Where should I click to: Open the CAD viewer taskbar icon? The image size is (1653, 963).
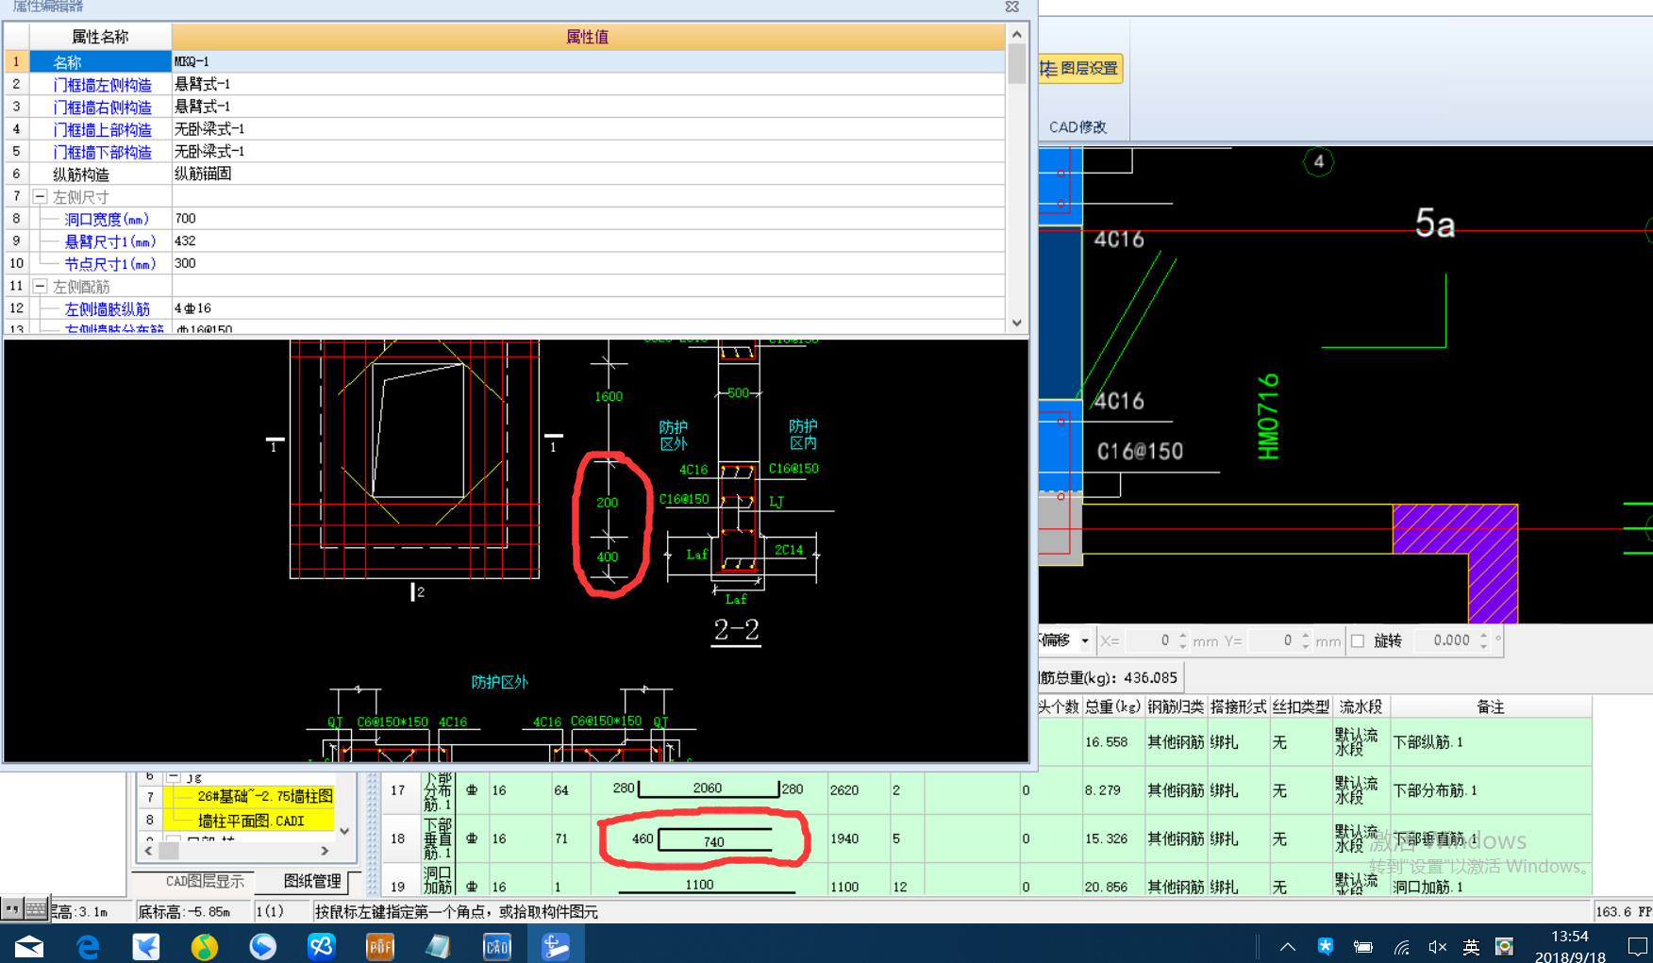497,946
